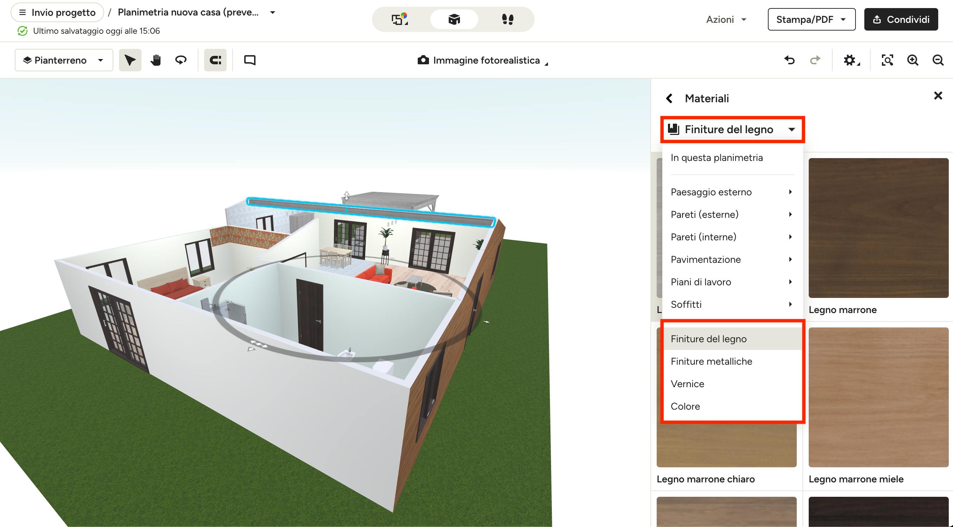Viewport: 953px width, 527px height.
Task: Click the double-arrow rotate handle on the orbit ring
Action: (260, 344)
